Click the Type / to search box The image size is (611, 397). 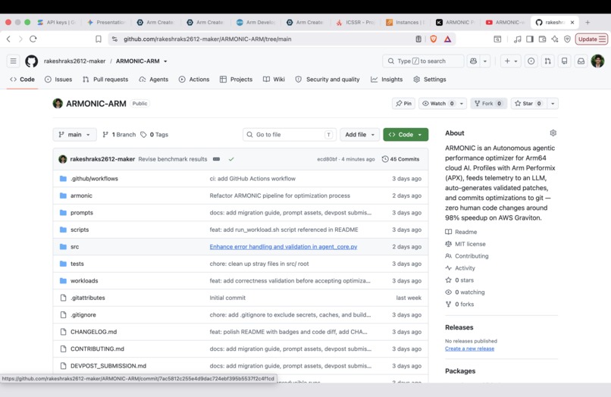[423, 61]
